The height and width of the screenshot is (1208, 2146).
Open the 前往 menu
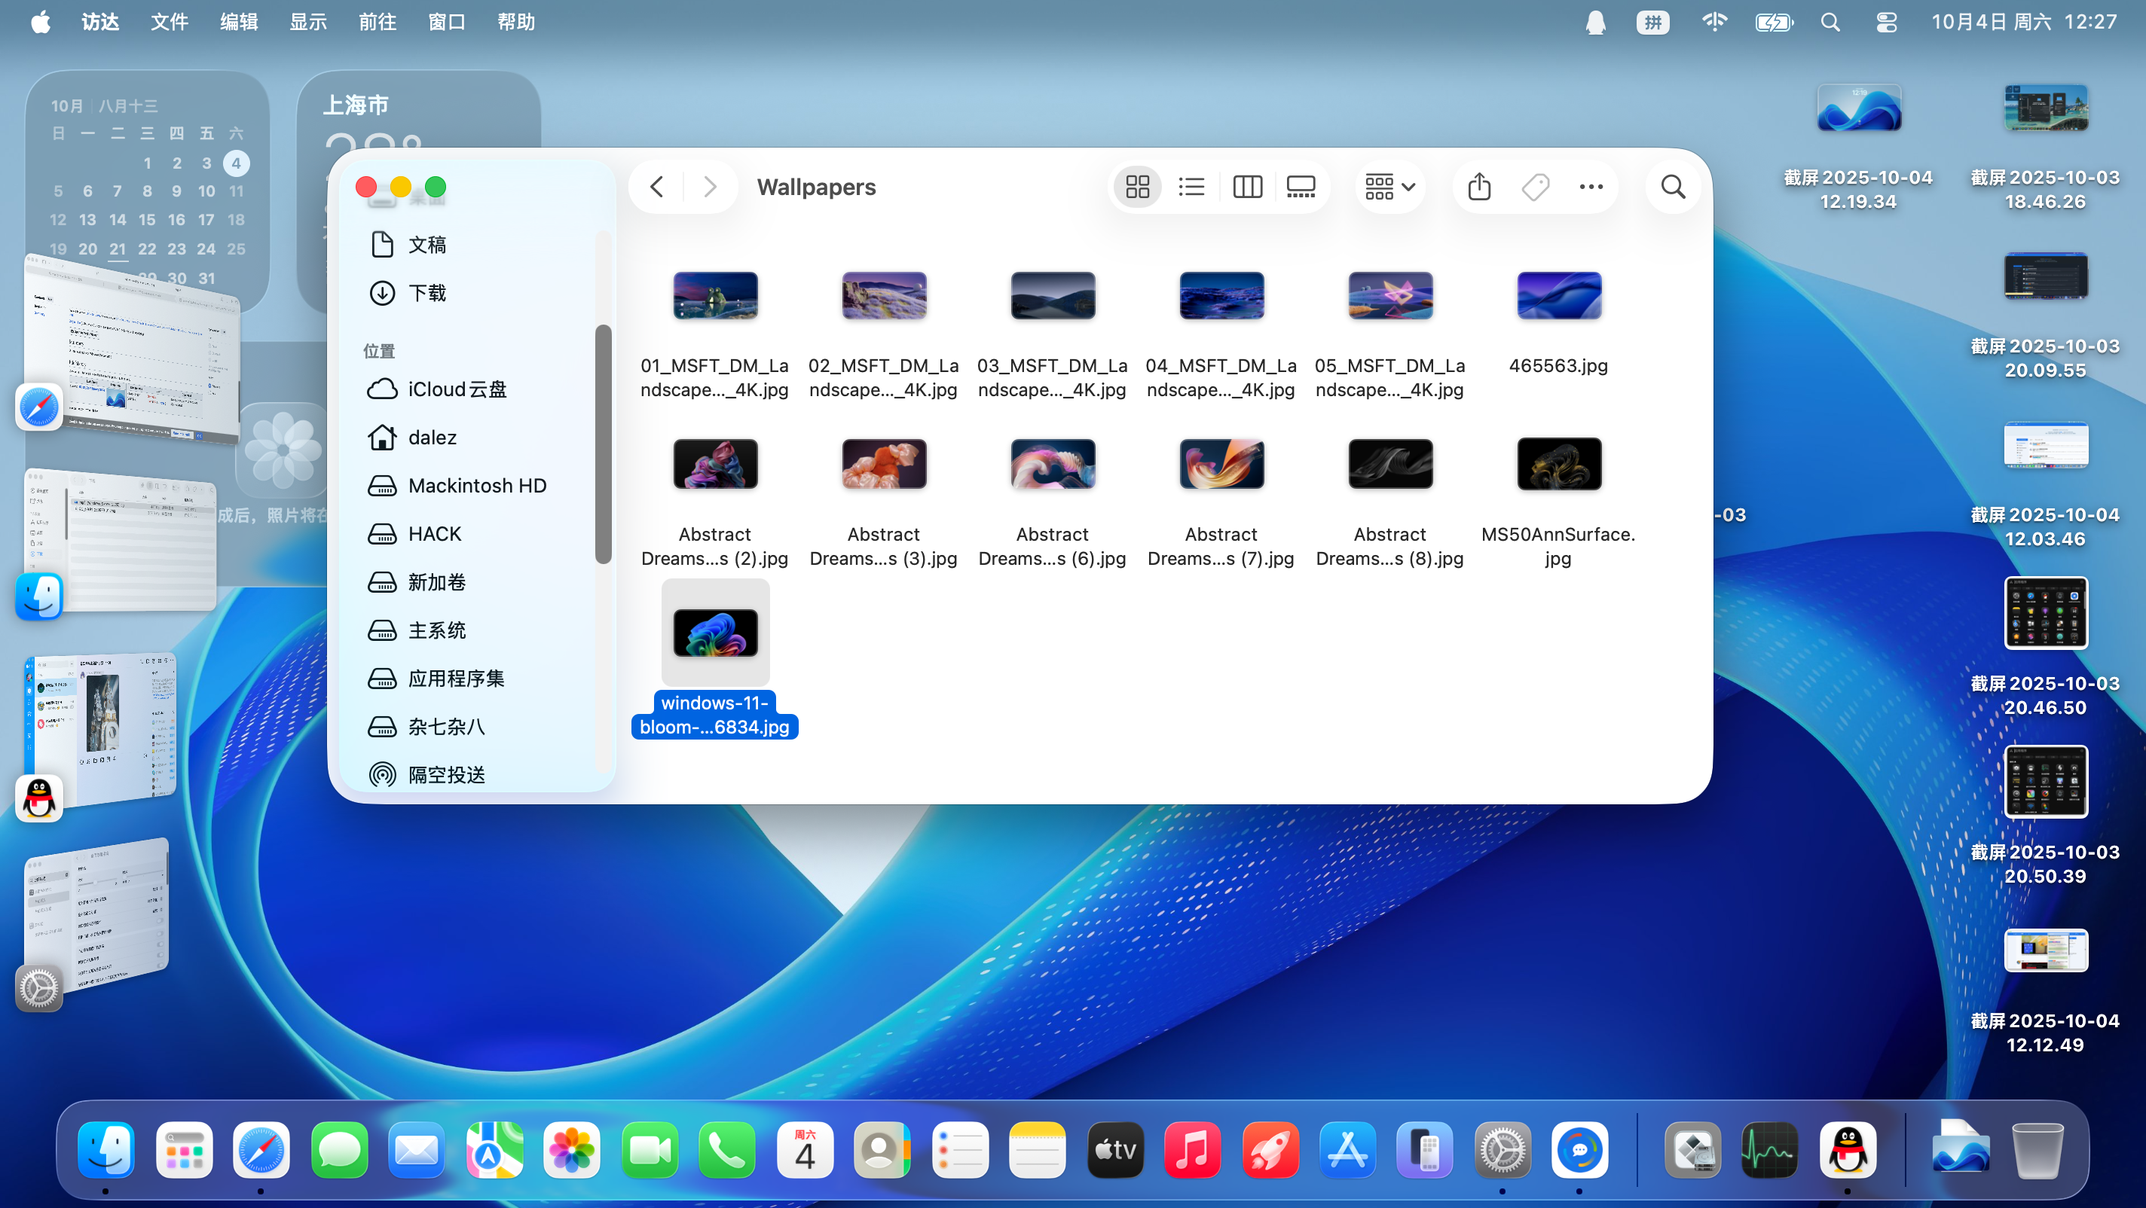click(x=377, y=23)
